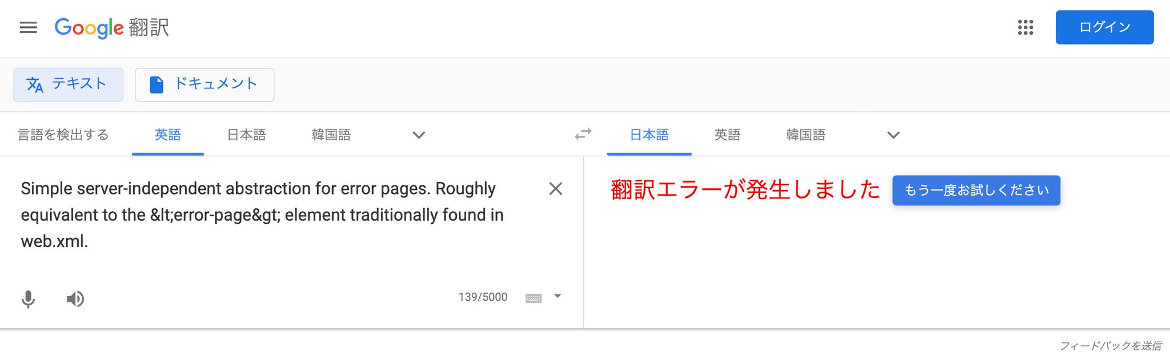Image resolution: width=1170 pixels, height=364 pixels.
Task: Select 英語 as target language
Action: point(727,135)
